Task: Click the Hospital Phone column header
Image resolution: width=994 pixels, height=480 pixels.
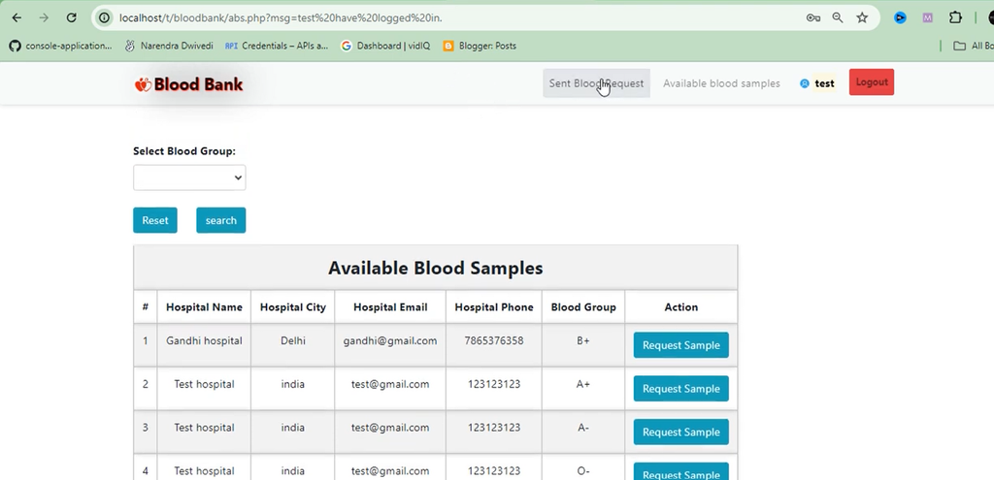Action: point(494,307)
